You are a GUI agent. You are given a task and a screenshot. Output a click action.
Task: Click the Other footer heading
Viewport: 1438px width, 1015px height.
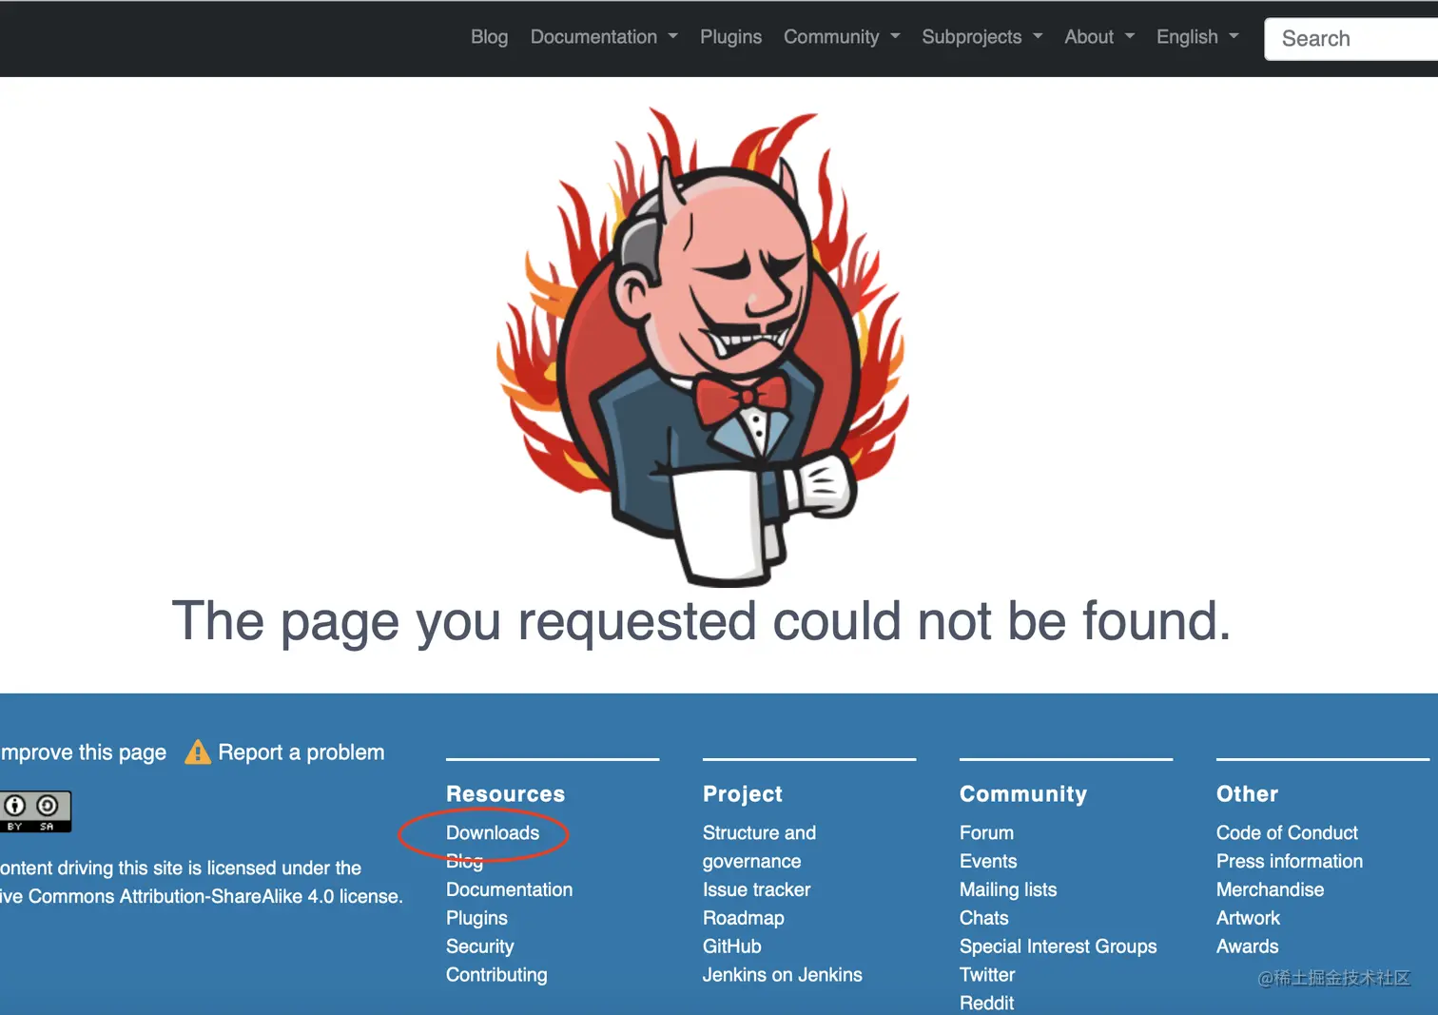[1247, 793]
